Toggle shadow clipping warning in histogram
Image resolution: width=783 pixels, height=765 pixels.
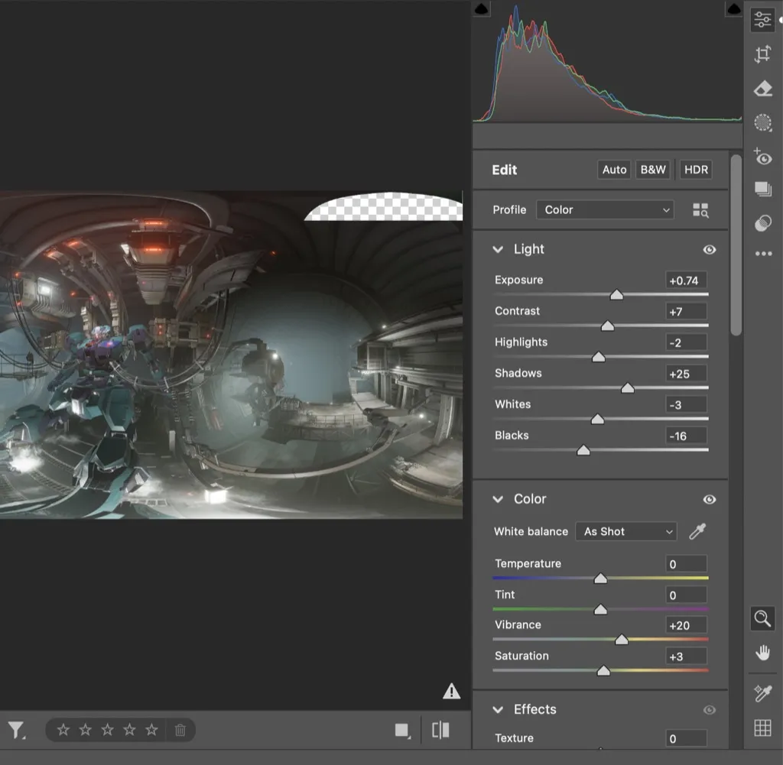pyautogui.click(x=482, y=8)
